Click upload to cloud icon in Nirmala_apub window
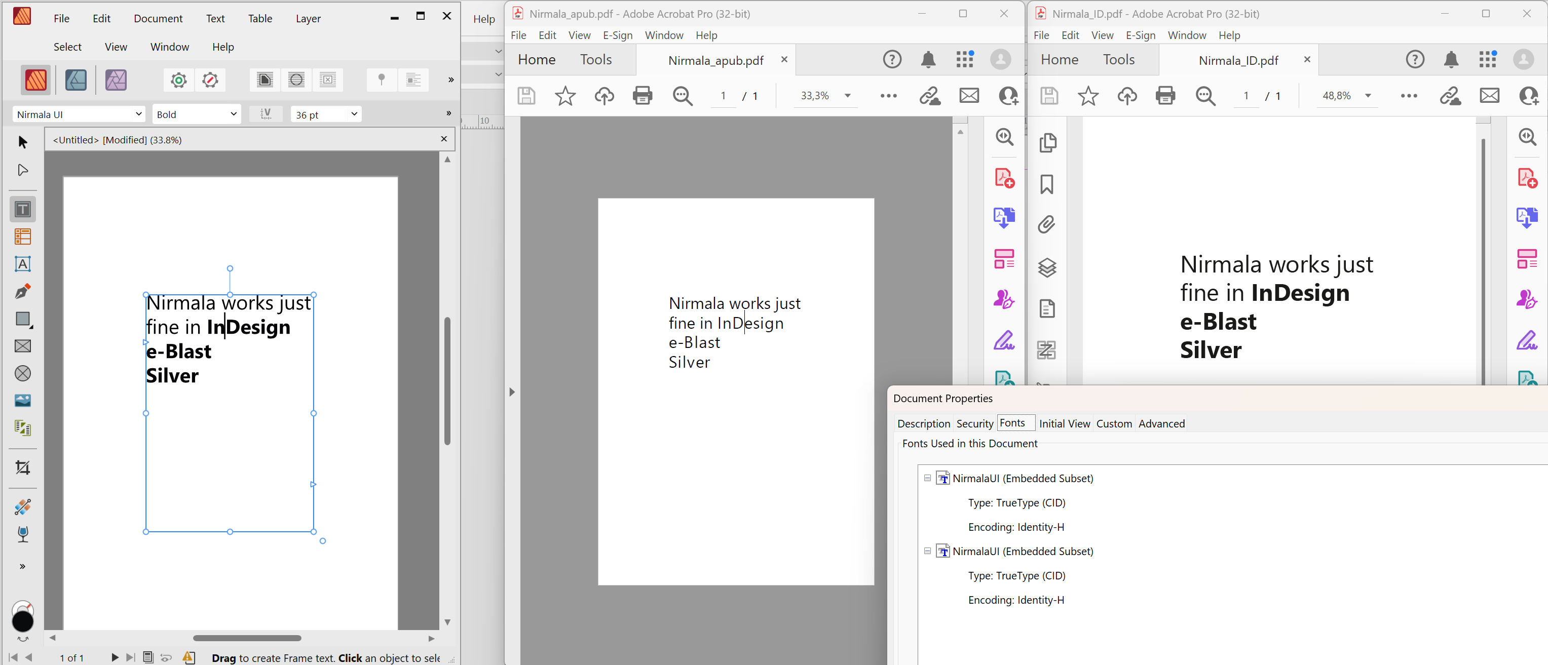 [604, 96]
